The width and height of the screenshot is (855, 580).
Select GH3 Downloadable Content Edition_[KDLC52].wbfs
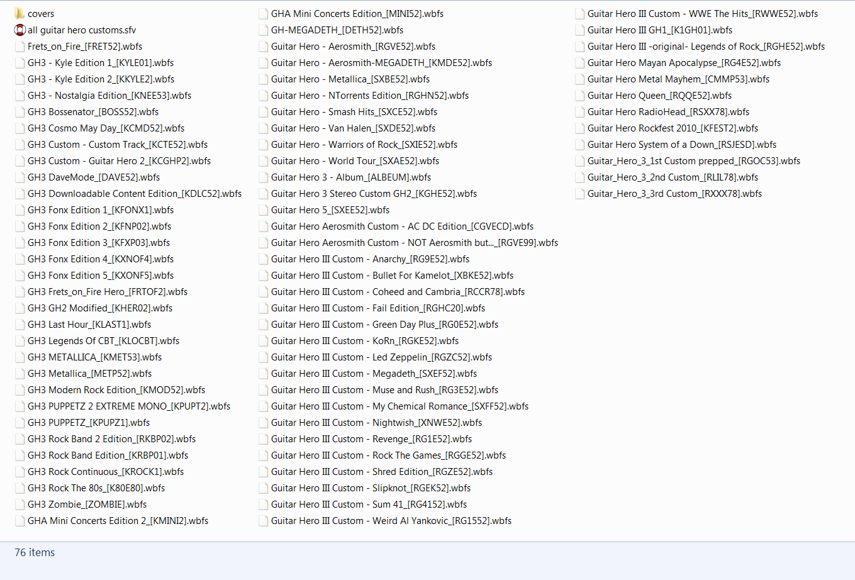click(135, 193)
